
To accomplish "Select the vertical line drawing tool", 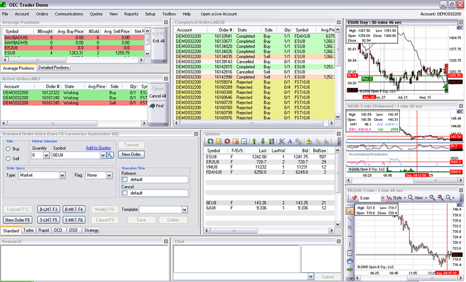I will pos(350,244).
